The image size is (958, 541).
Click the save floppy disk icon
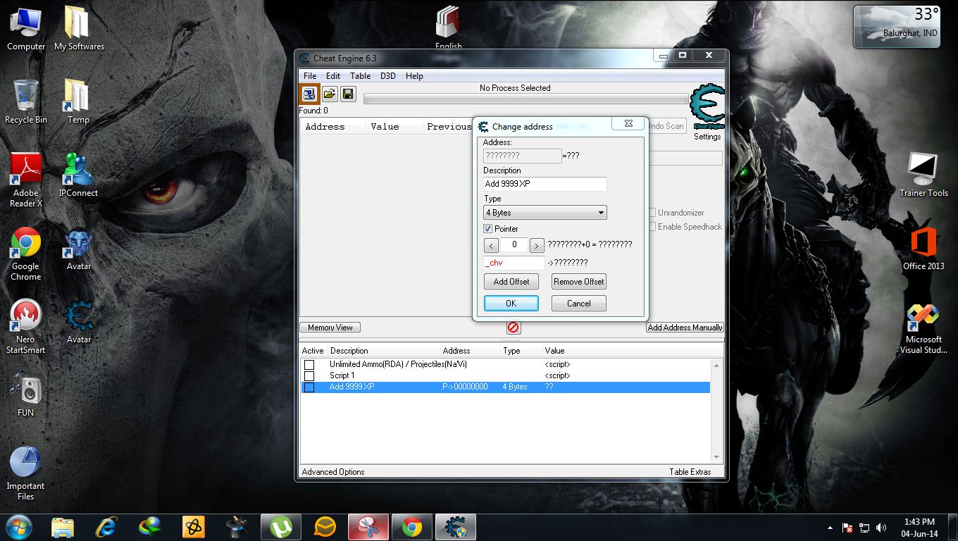[348, 94]
